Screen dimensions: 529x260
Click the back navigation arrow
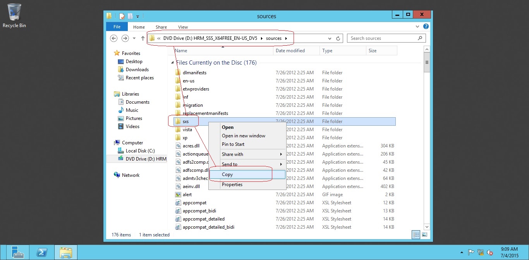(x=113, y=38)
